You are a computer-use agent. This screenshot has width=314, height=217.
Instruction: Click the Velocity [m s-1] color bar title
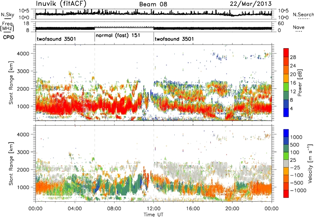310,163
